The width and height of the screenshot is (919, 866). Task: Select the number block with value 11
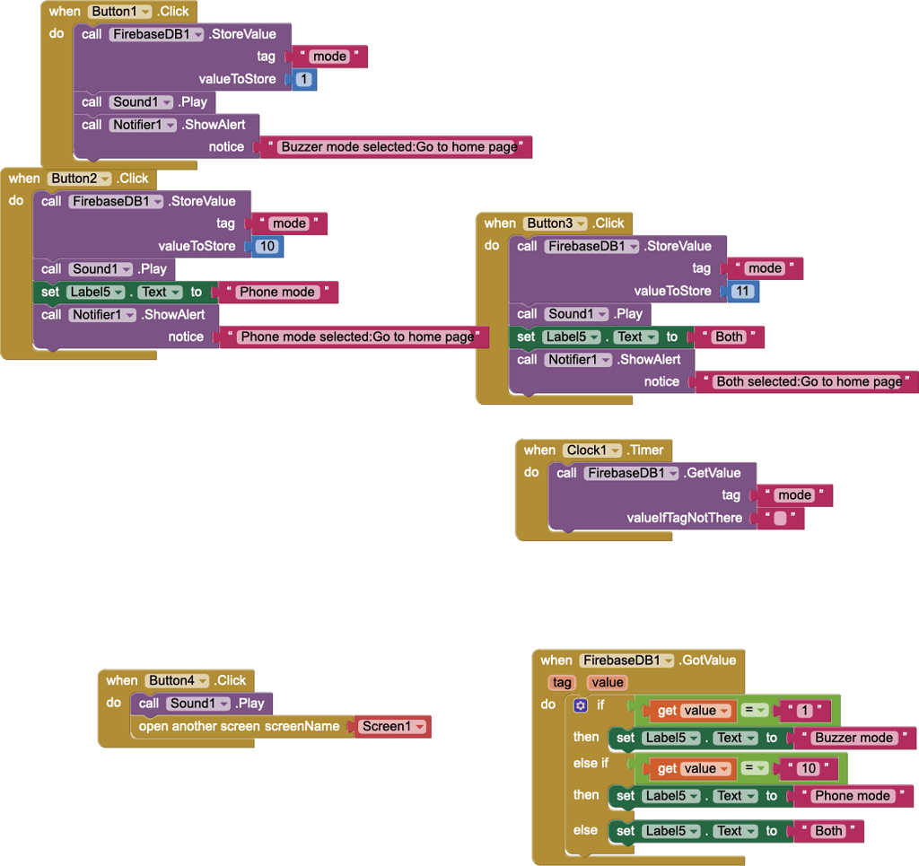[x=742, y=292]
